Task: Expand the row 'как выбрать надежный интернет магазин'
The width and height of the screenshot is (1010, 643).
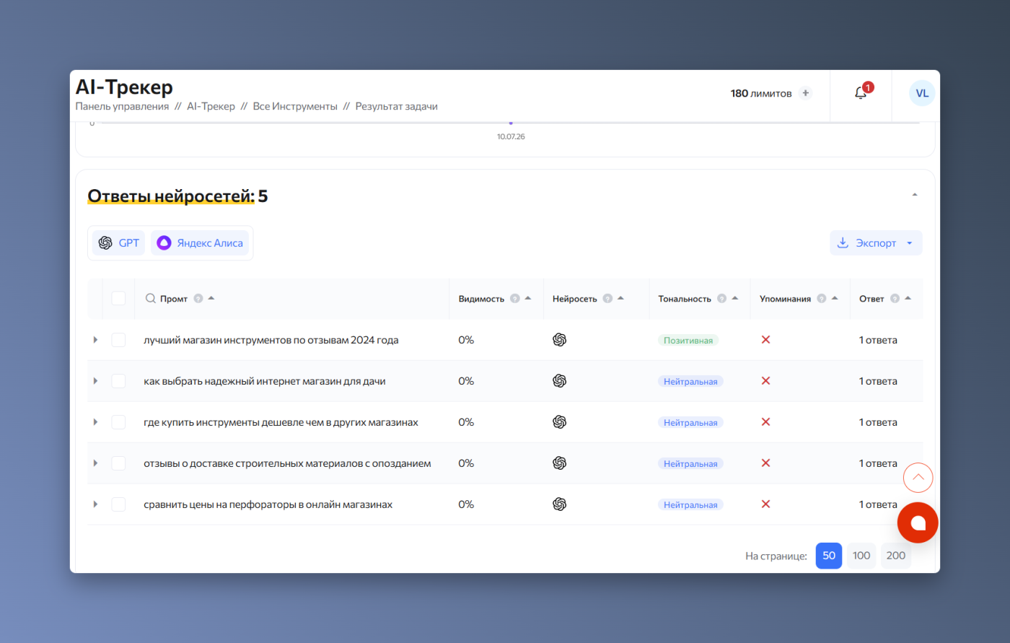Action: (95, 381)
